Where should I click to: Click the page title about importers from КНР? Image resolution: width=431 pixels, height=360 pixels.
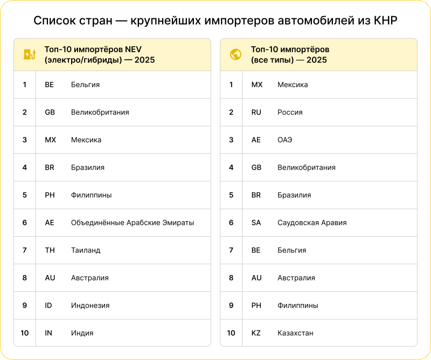click(215, 21)
